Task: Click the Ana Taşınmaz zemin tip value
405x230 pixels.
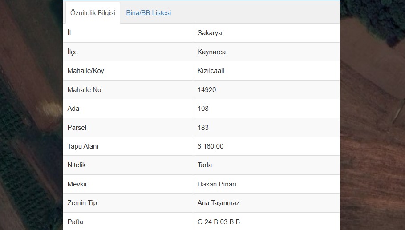Action: tap(219, 203)
